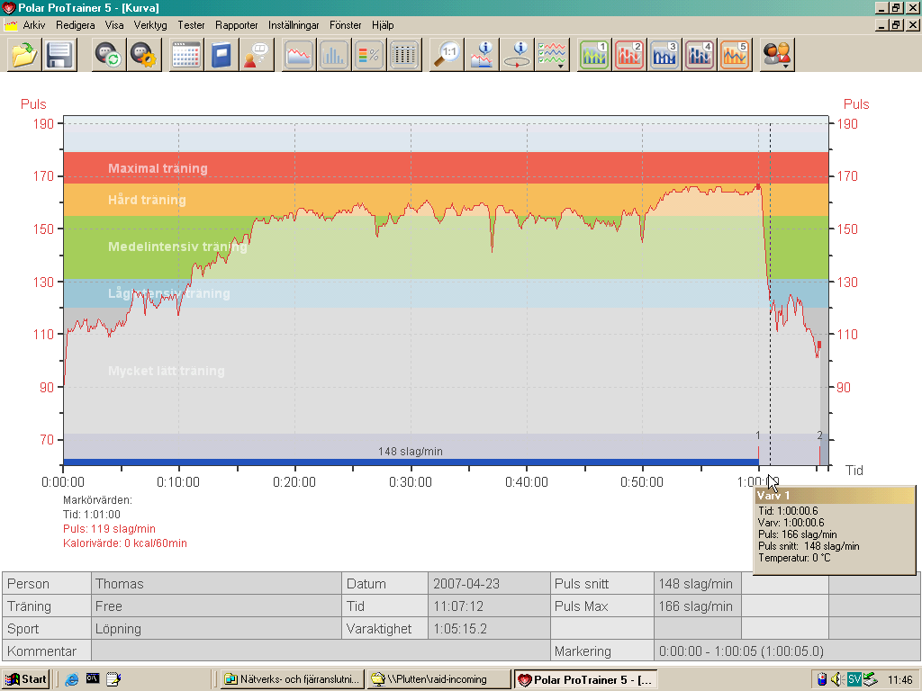Click the Puls 119 slag/min marker value
Screen dimensions: 922x691
coord(109,529)
